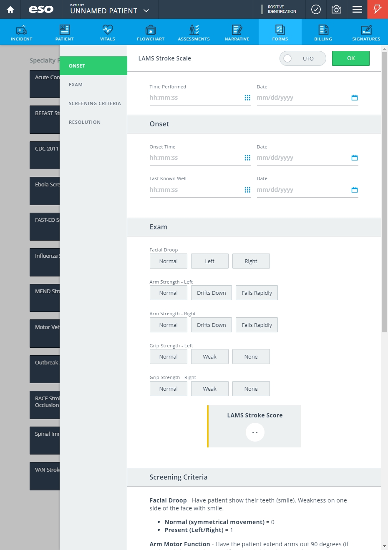Expand the Unnamed Patient dropdown chevron

146,11
